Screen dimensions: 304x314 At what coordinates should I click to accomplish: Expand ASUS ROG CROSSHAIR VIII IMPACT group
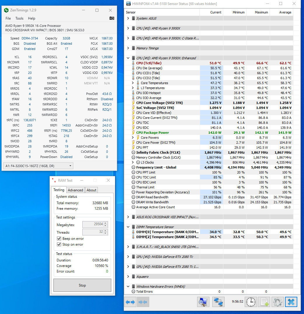pos(128,217)
